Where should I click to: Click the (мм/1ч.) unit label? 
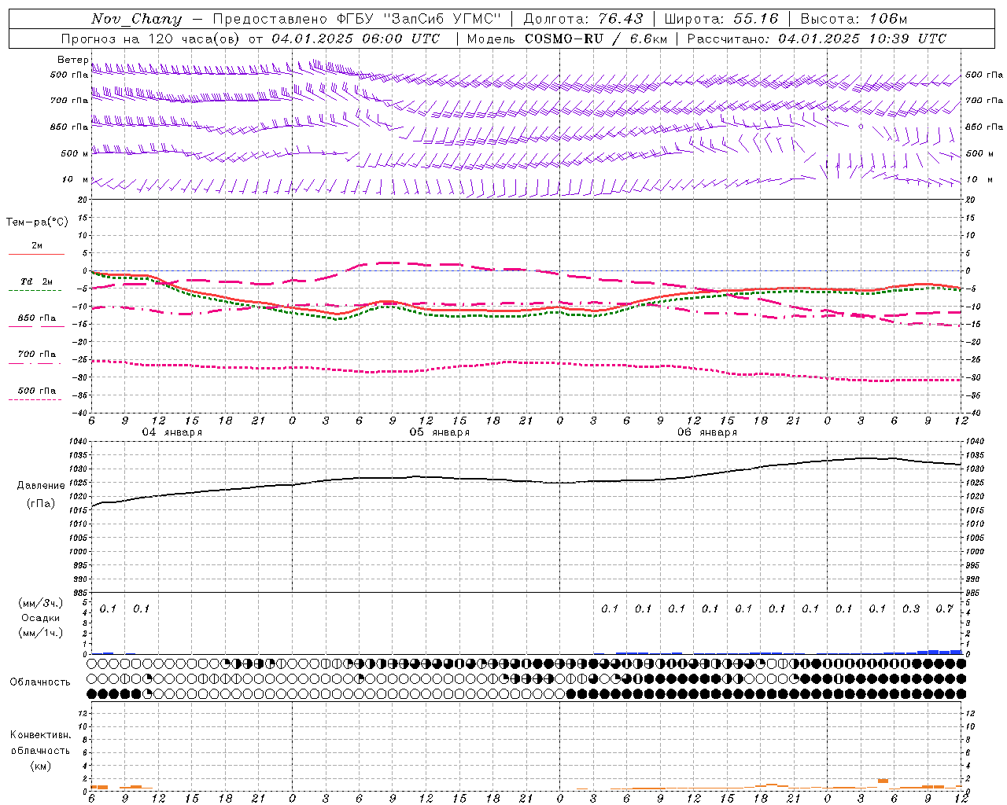pyautogui.click(x=40, y=633)
